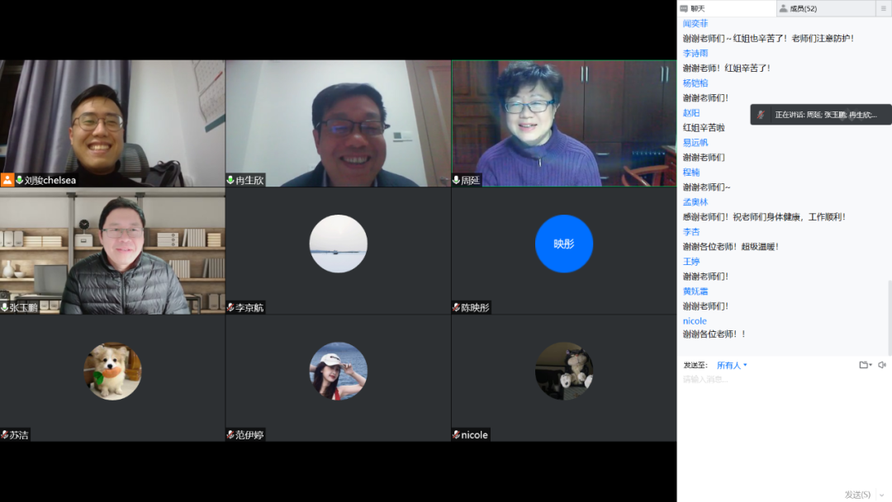Click muted mic icon beside 陈映彤
This screenshot has width=892, height=502.
[456, 307]
